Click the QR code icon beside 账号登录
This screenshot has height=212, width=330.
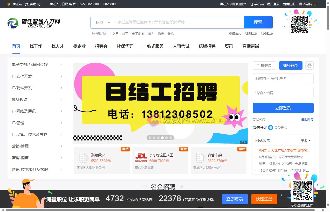click(x=310, y=65)
